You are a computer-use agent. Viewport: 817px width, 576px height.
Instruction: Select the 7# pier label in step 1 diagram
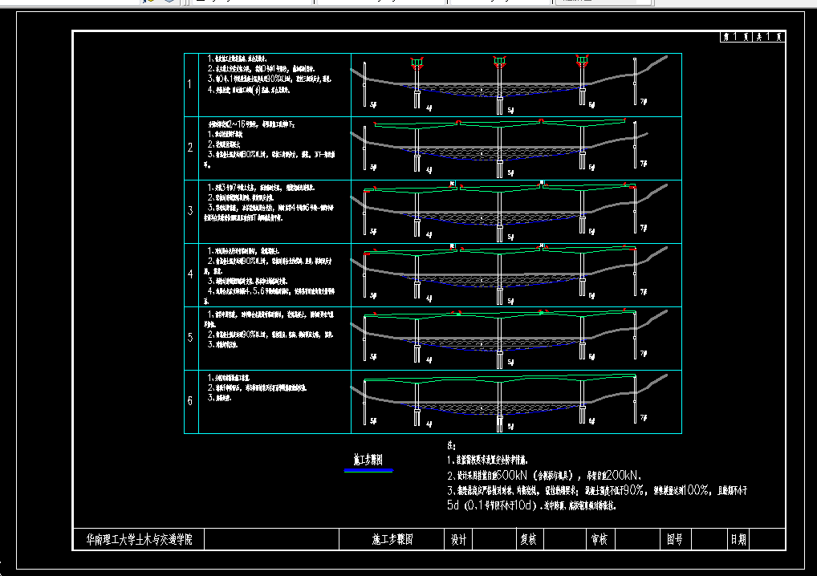tap(644, 102)
